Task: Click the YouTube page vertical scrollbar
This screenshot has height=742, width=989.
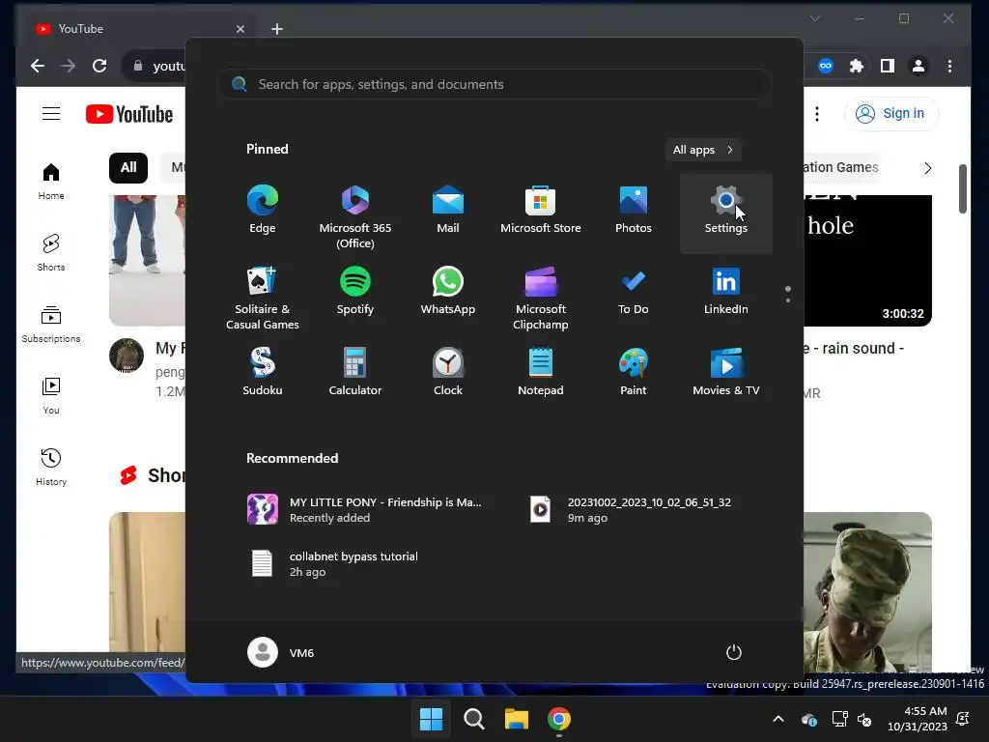Action: point(963,189)
